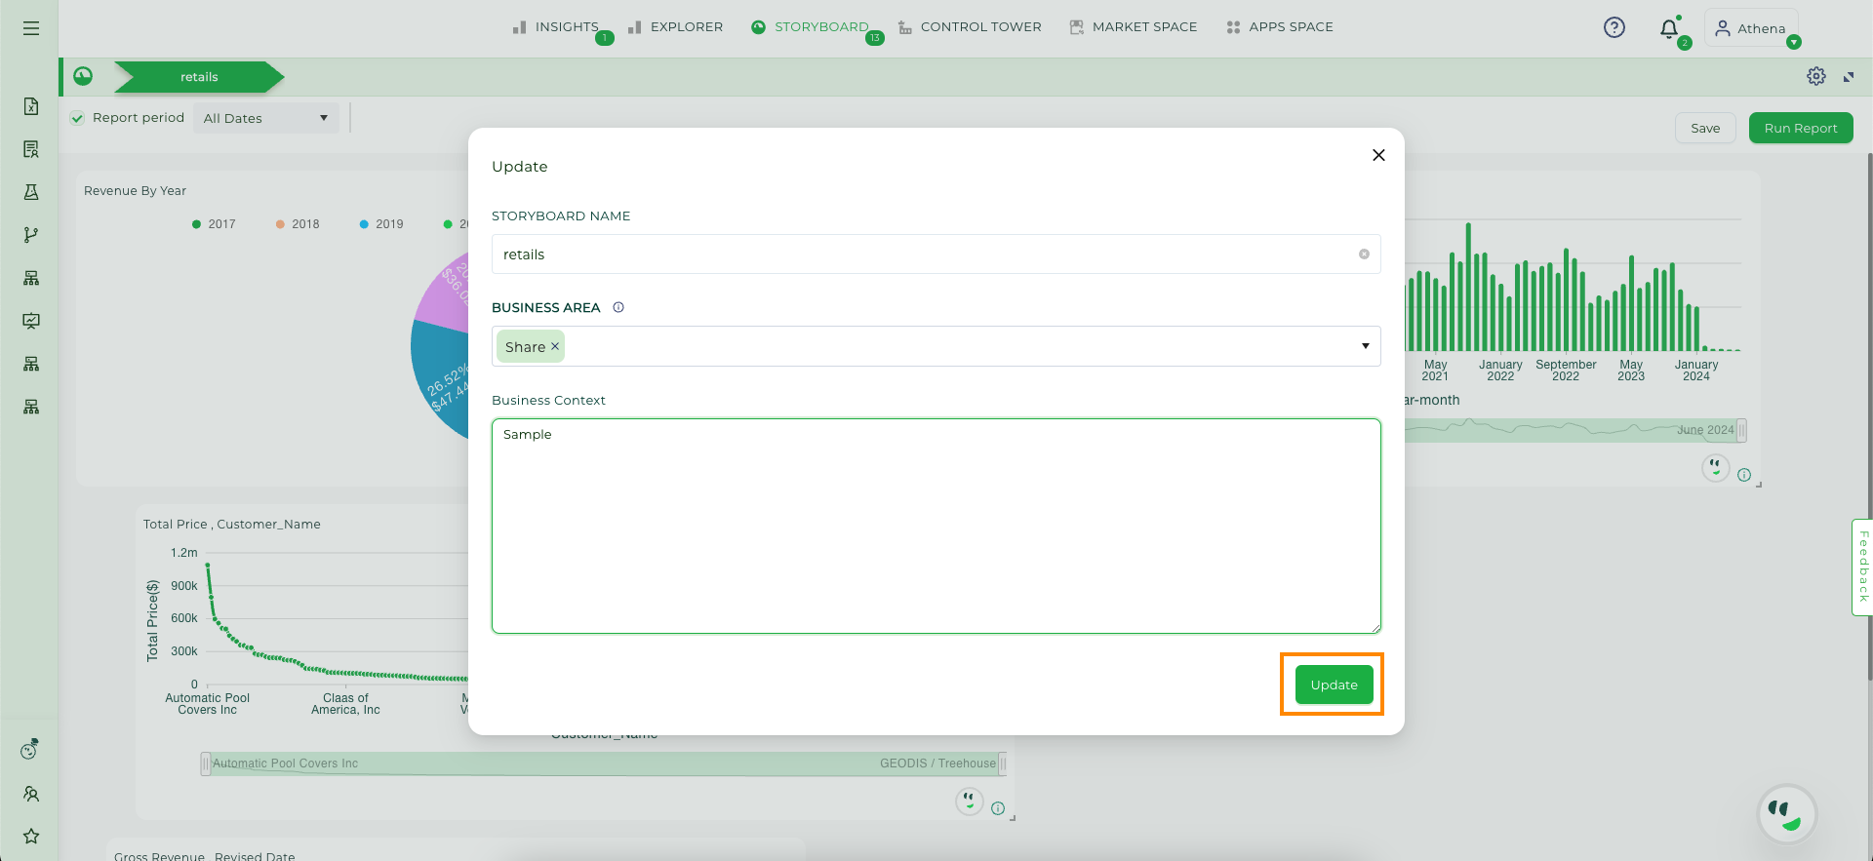Open chat assistant bubble
Screen dimensions: 1873x861
[x=1786, y=814]
